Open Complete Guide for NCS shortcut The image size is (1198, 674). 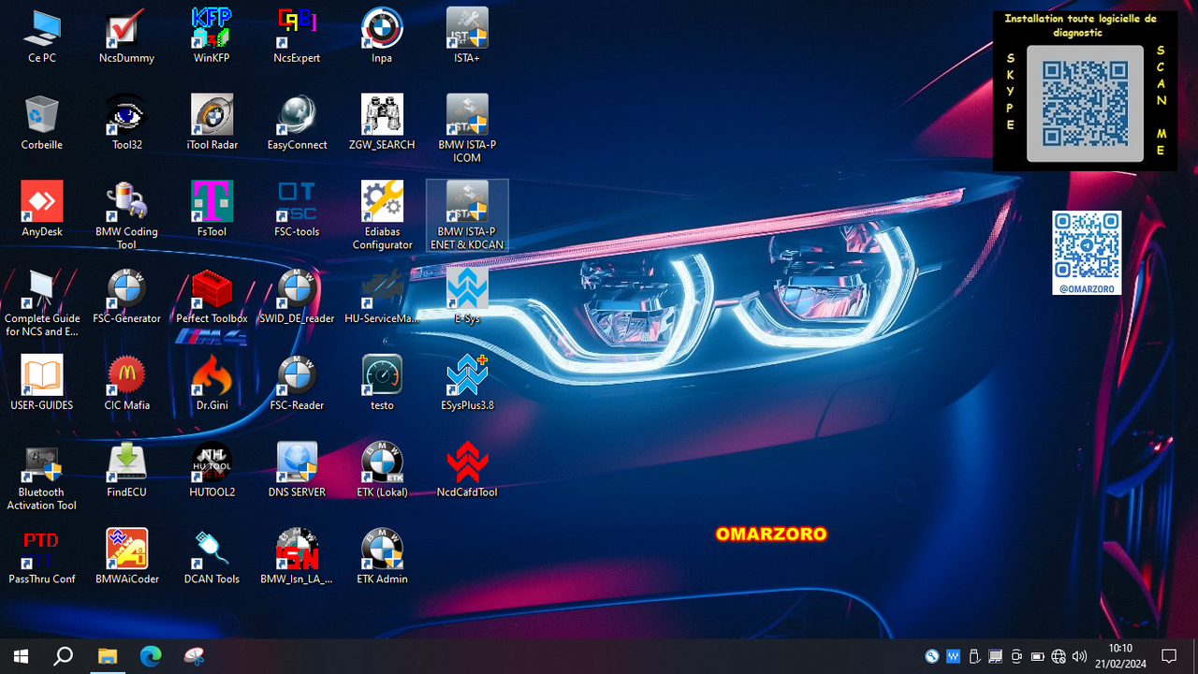[42, 303]
